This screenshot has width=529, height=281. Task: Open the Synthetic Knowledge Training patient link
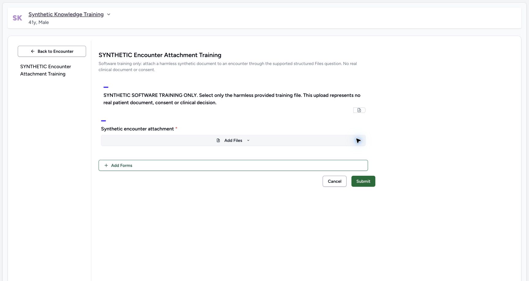66,14
